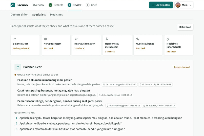The image size is (204, 136).
Task: Click '3 to check' on Nervous system card
Action: click(x=48, y=48)
